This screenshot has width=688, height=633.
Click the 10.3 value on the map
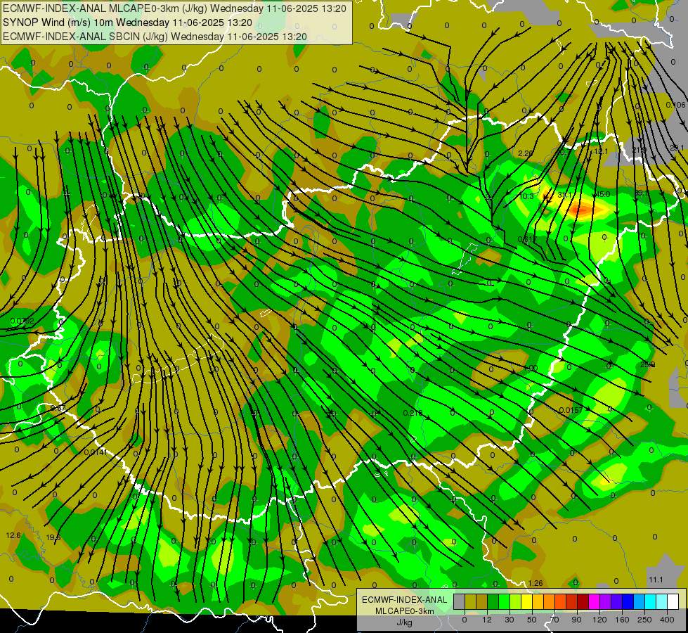(526, 196)
